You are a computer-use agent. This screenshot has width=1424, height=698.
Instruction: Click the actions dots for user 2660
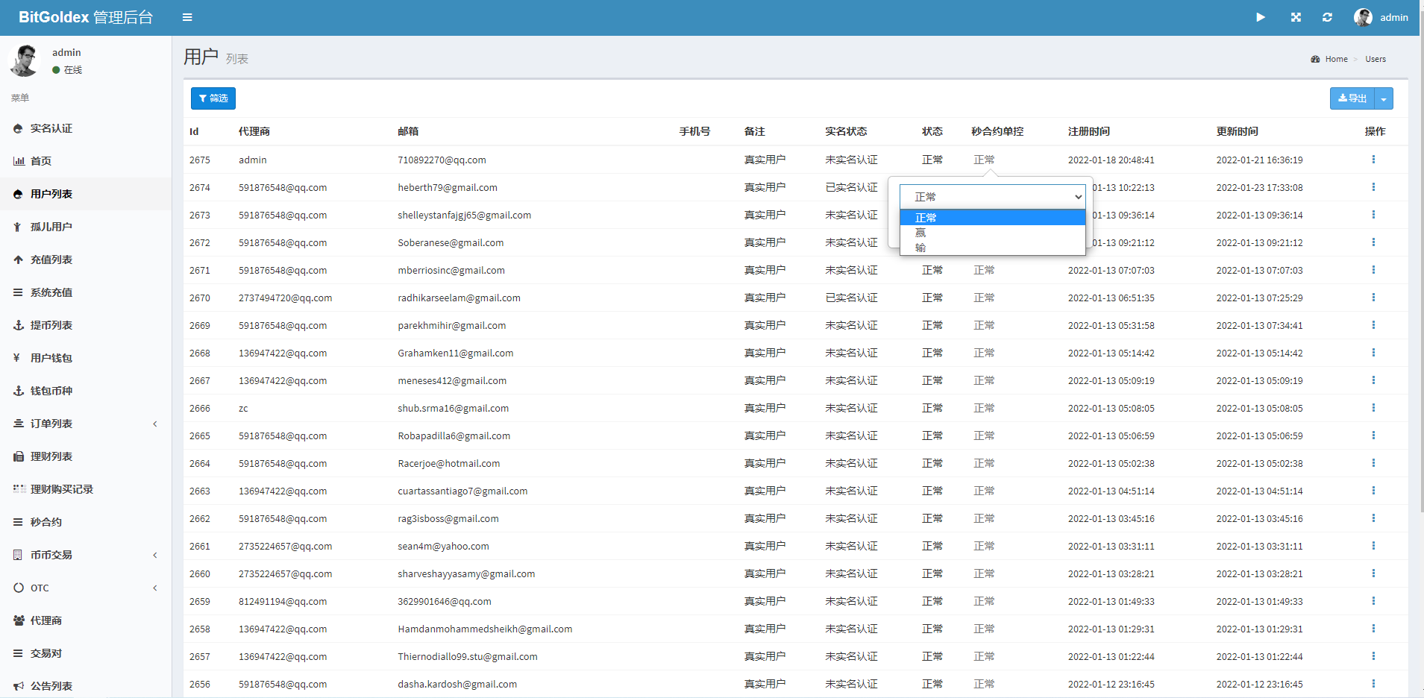click(1373, 573)
